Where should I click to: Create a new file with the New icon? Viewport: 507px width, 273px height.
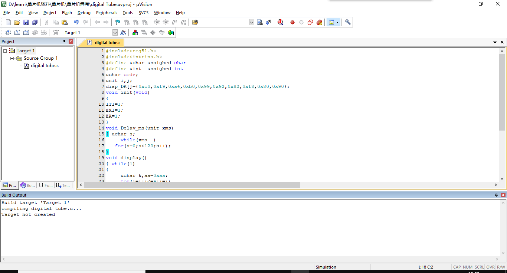[x=8, y=22]
